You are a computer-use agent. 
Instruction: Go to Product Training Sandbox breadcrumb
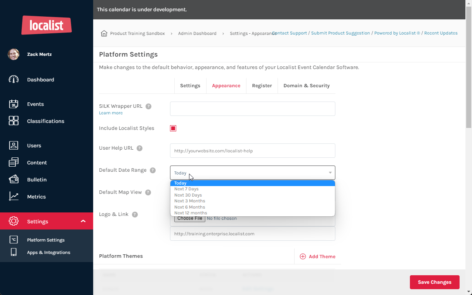[x=137, y=33]
